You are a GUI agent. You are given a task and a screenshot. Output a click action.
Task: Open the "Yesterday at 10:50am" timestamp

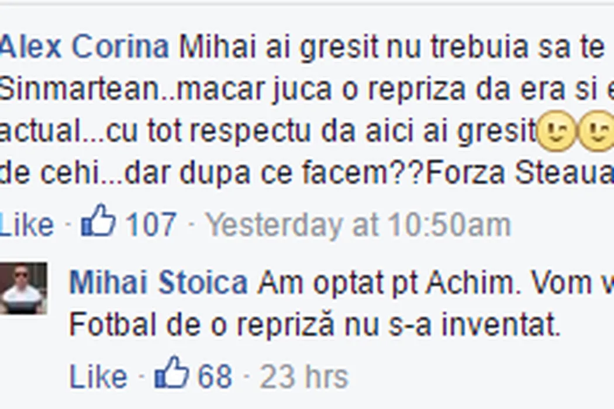tap(358, 225)
